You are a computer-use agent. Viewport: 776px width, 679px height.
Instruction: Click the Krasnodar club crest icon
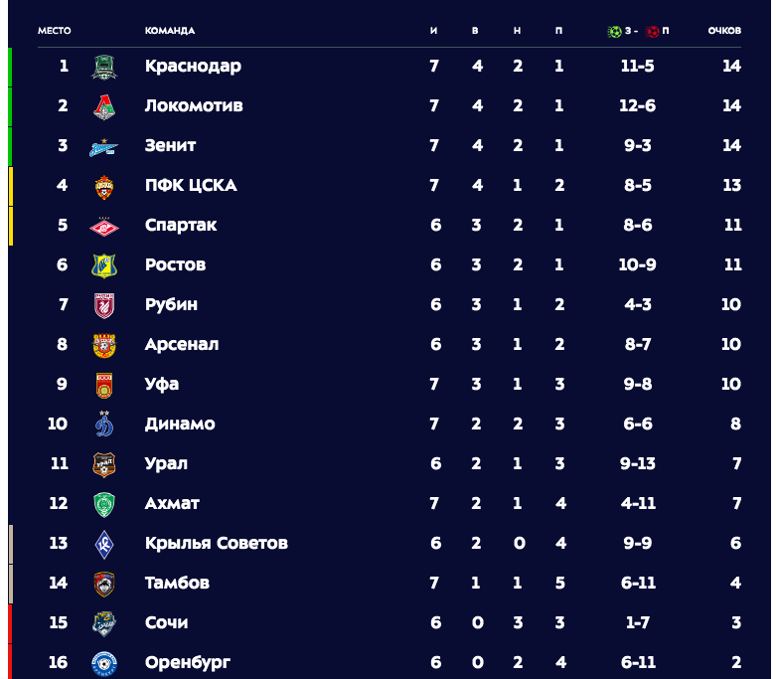104,67
